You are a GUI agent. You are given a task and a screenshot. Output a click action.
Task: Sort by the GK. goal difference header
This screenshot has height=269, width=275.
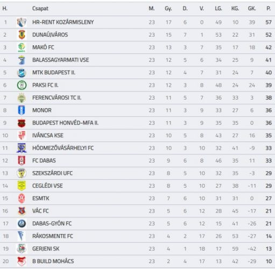pos(252,9)
